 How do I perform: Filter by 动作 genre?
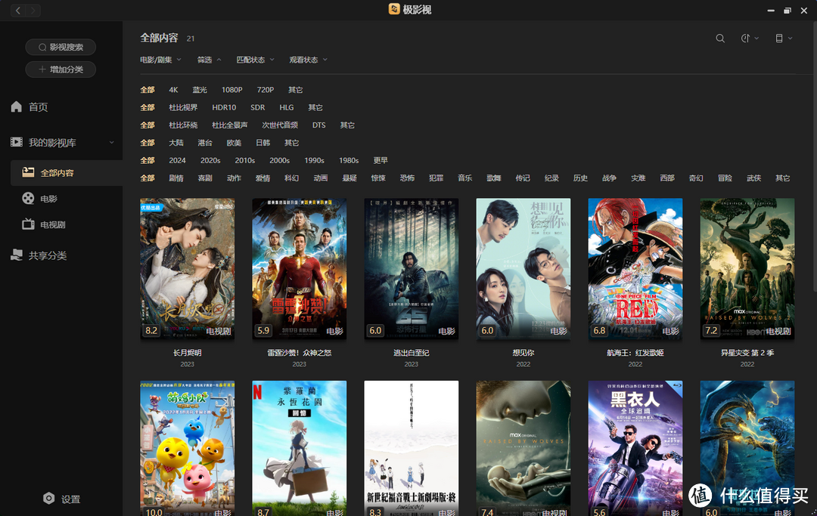click(x=234, y=178)
